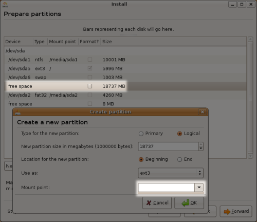Click the installer icon in Create partition title bar
The image size is (257, 222).
(x=17, y=112)
